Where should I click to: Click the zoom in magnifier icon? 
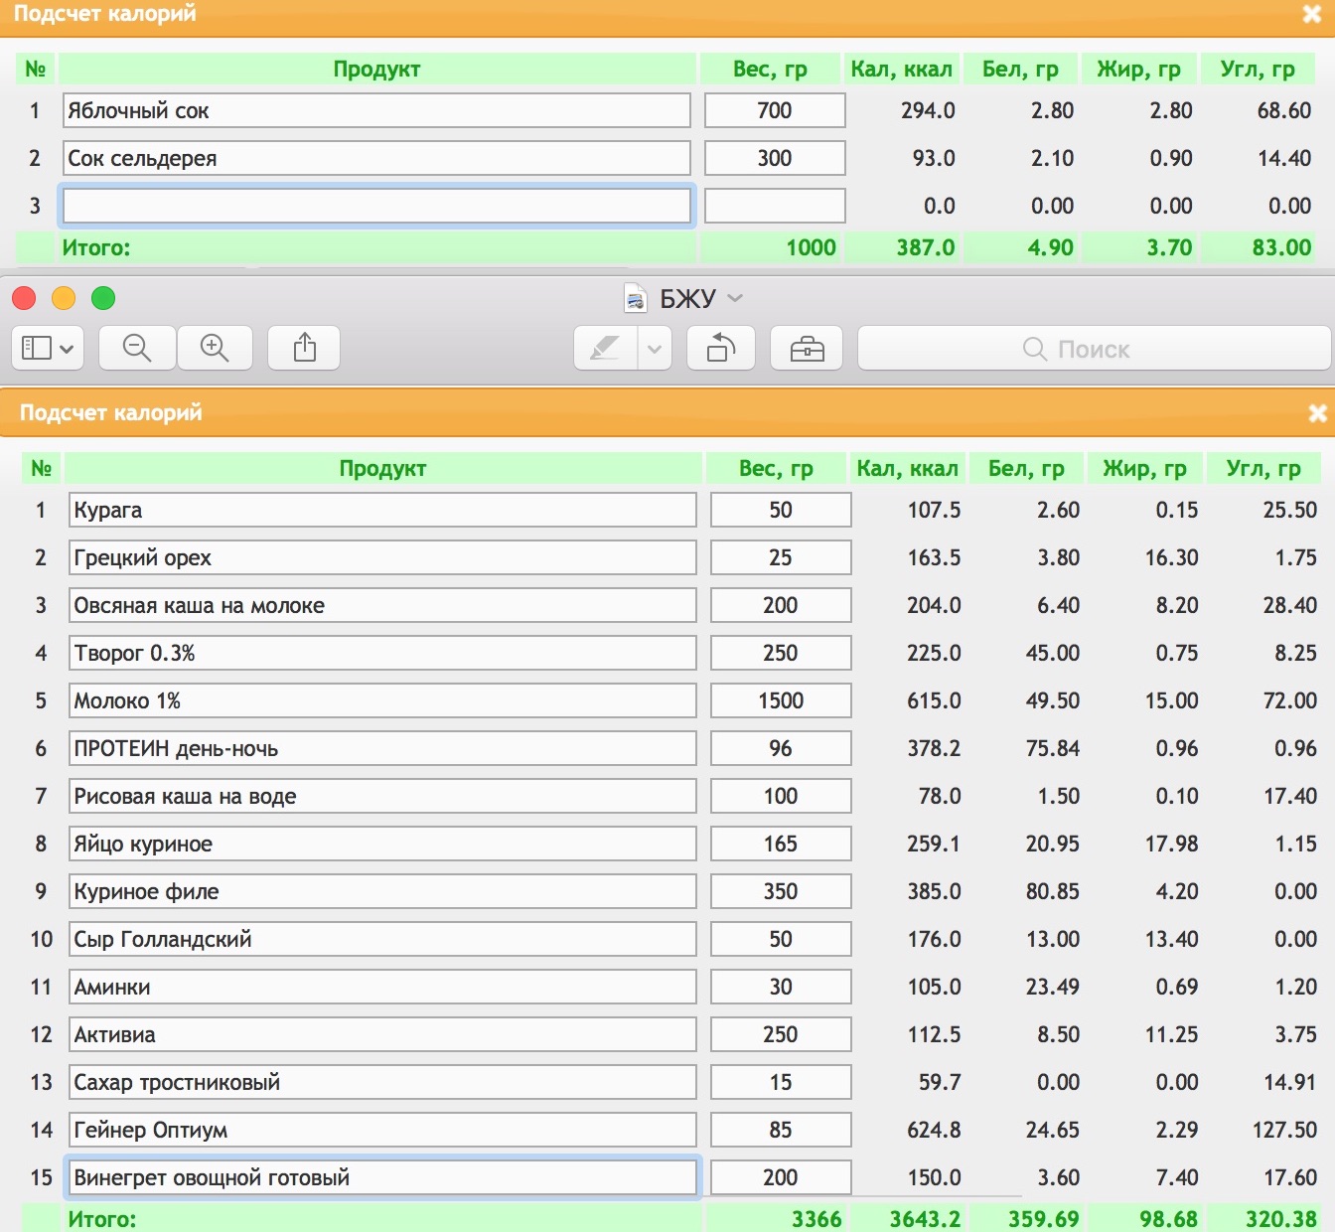[215, 348]
